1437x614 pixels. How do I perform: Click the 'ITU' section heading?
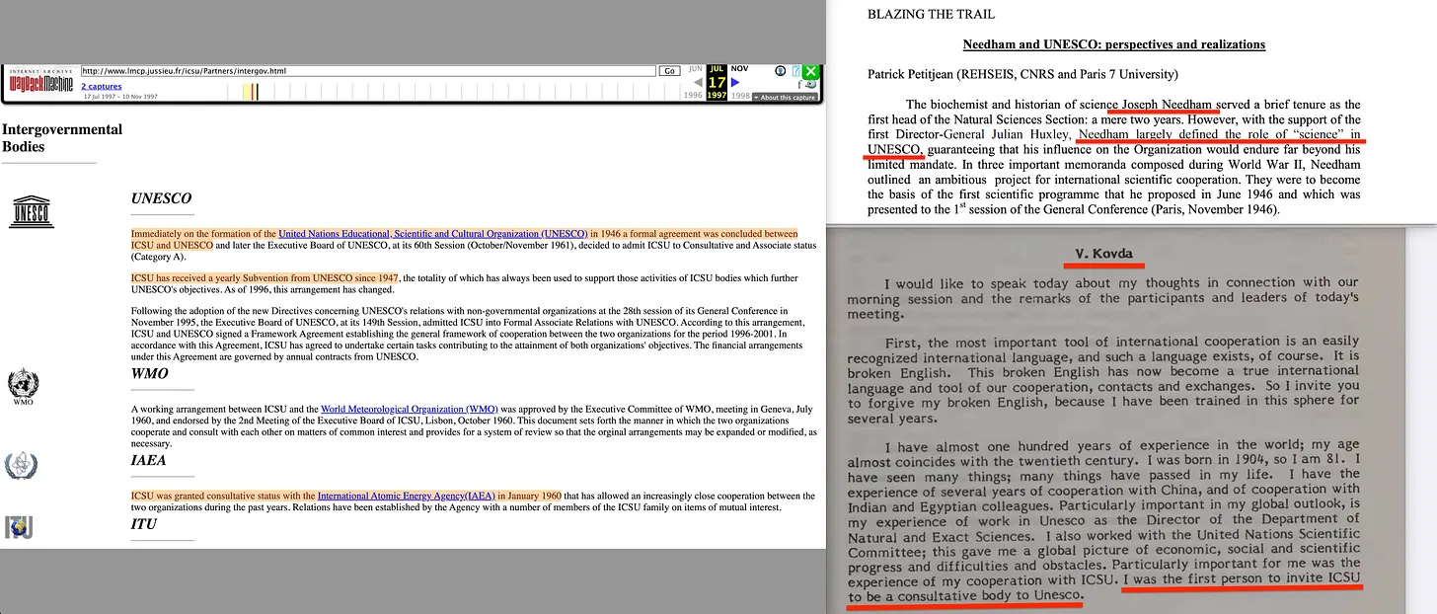[144, 524]
